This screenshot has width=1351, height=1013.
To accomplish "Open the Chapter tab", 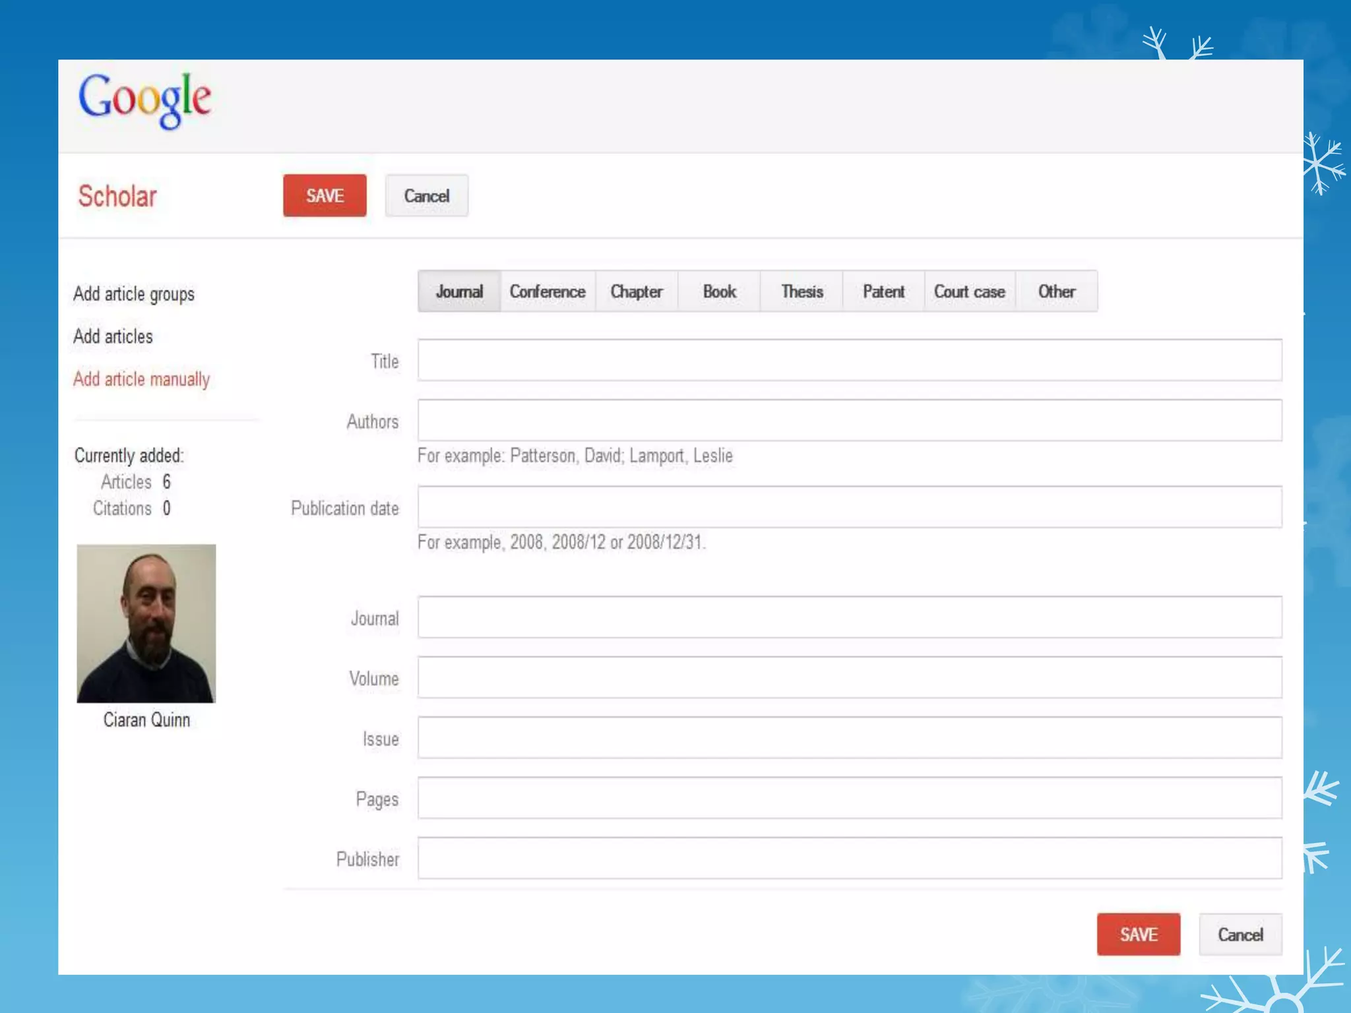I will tap(637, 292).
